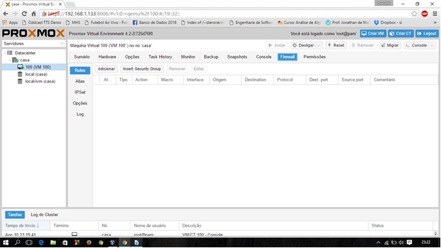Reload the page with refresh icon
This screenshot has width=441, height=248.
pyautogui.click(x=24, y=14)
